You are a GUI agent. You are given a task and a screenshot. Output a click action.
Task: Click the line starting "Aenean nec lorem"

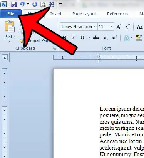[x=122, y=141]
